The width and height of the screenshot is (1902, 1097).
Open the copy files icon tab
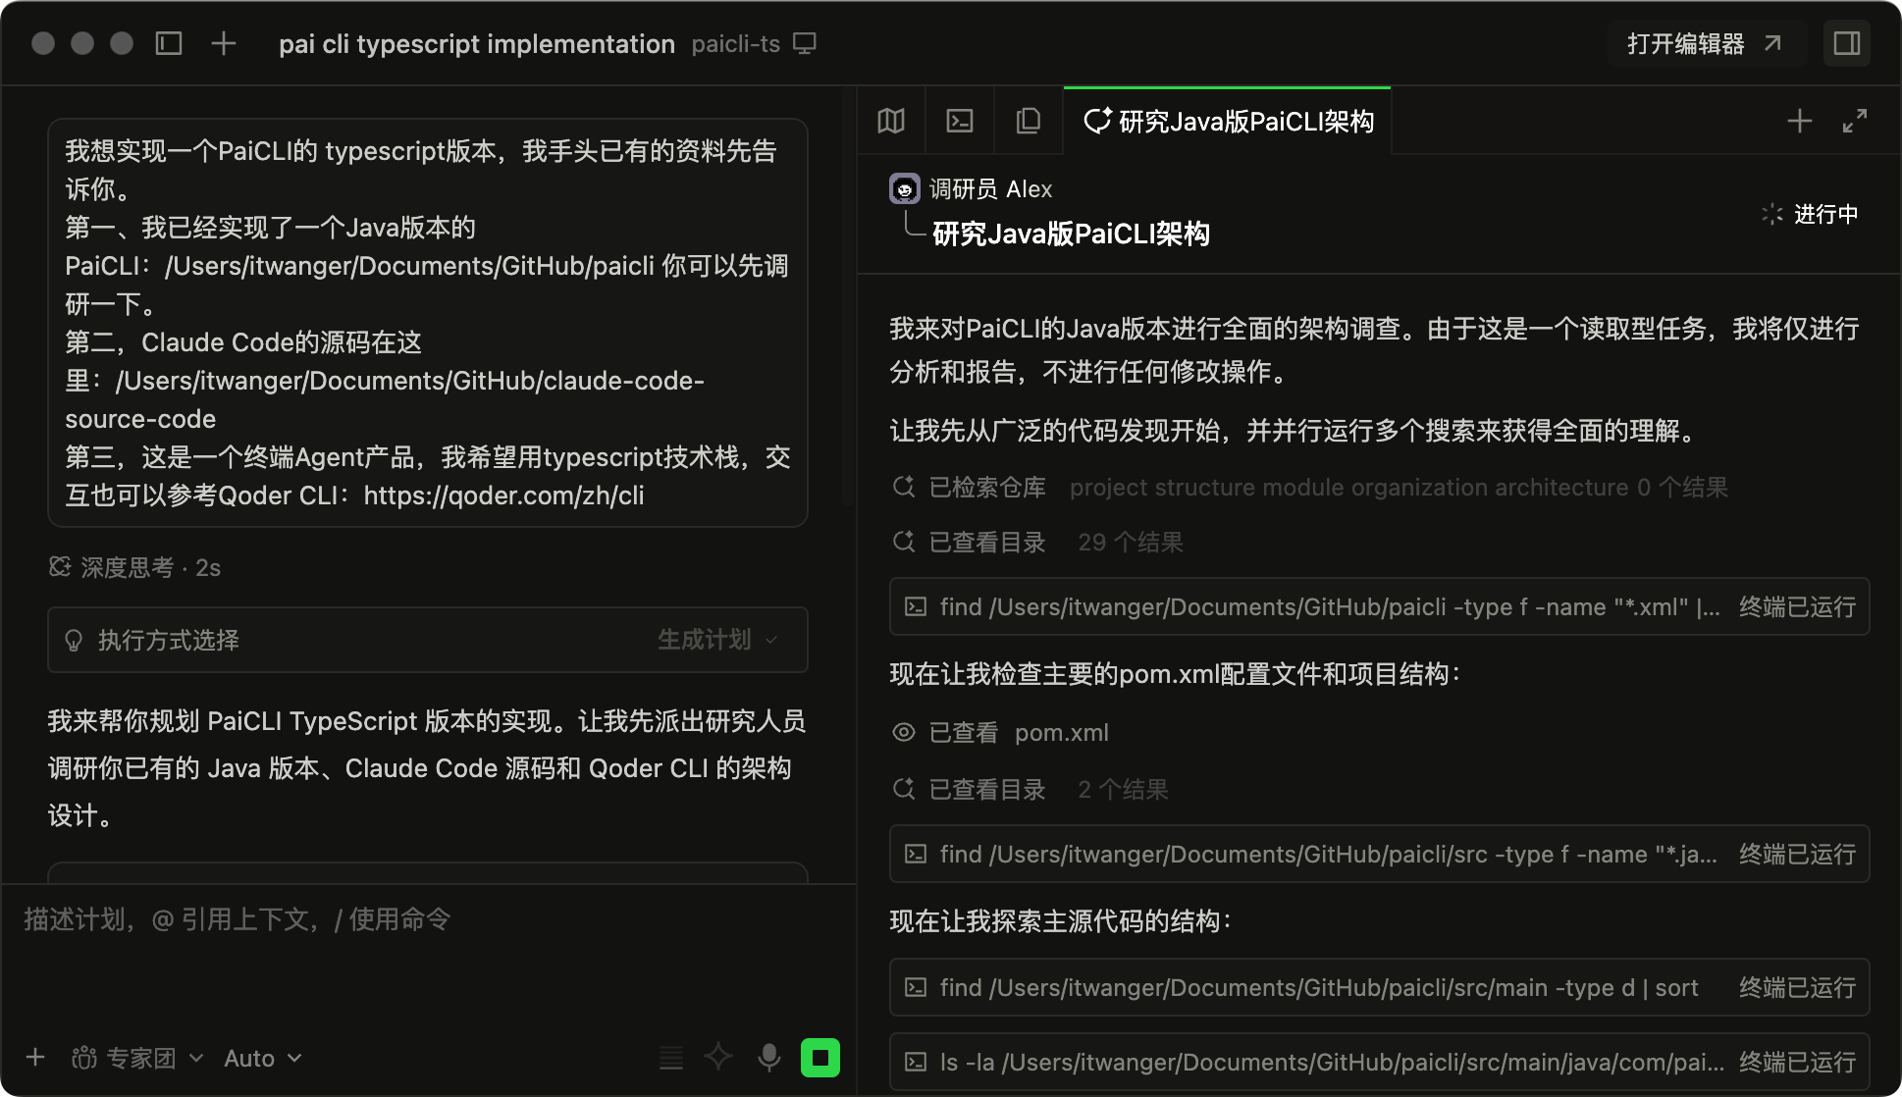(1029, 121)
